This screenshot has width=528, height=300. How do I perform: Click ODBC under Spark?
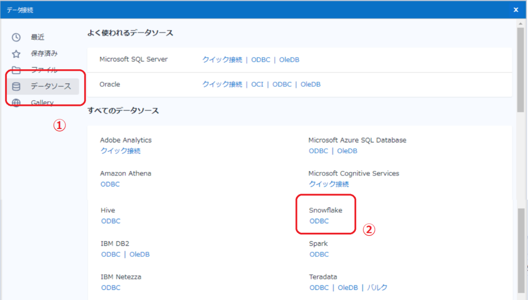pos(319,254)
